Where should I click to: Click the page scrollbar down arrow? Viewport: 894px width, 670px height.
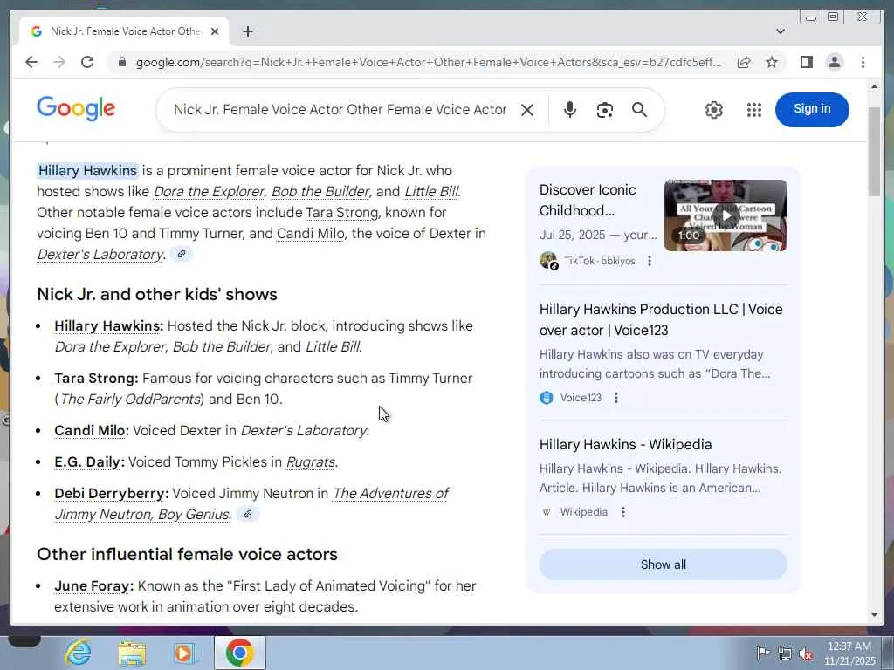pos(875,615)
